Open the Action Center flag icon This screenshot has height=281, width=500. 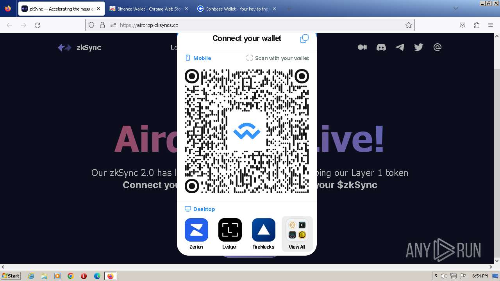click(x=463, y=276)
